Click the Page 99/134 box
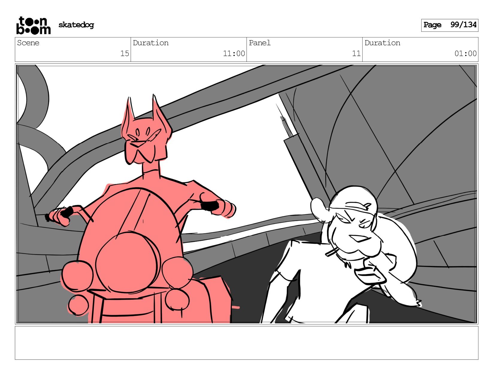494x382 pixels. 449,25
